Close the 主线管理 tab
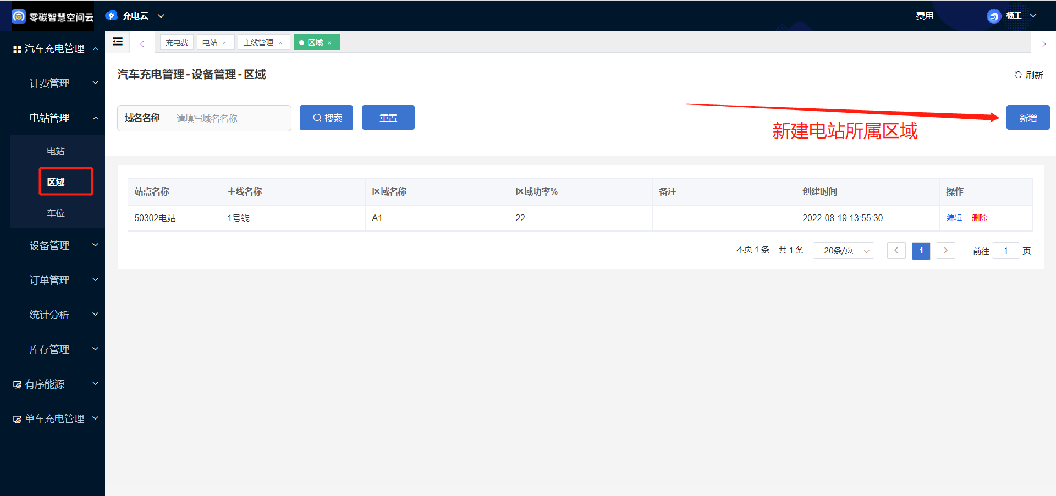Screen dimensions: 1056x496 click(280, 43)
